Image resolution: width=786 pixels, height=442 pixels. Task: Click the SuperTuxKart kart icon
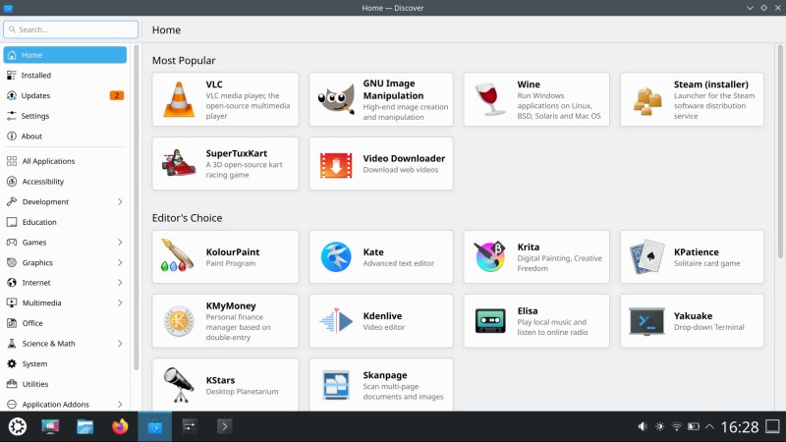179,163
